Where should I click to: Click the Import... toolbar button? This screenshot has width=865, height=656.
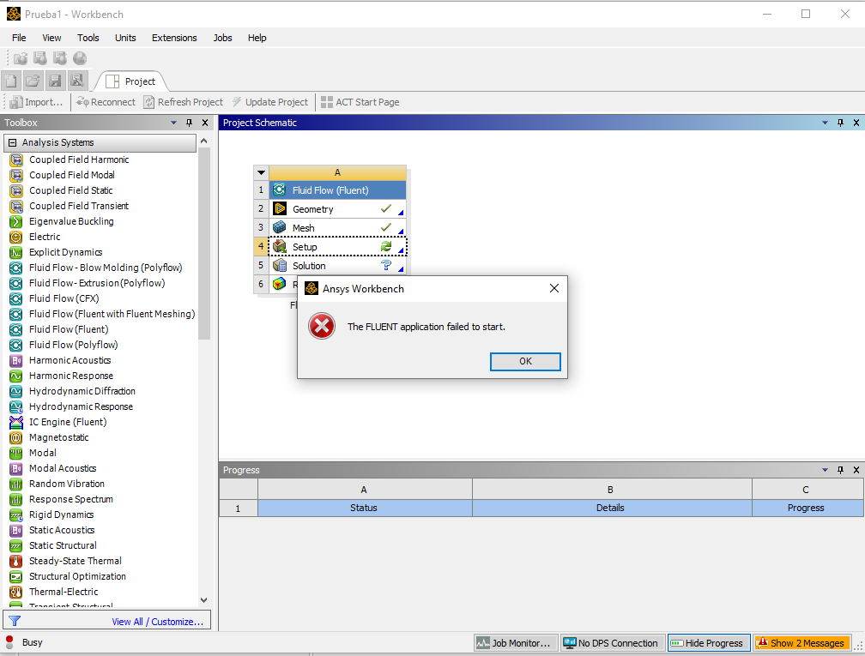(37, 102)
